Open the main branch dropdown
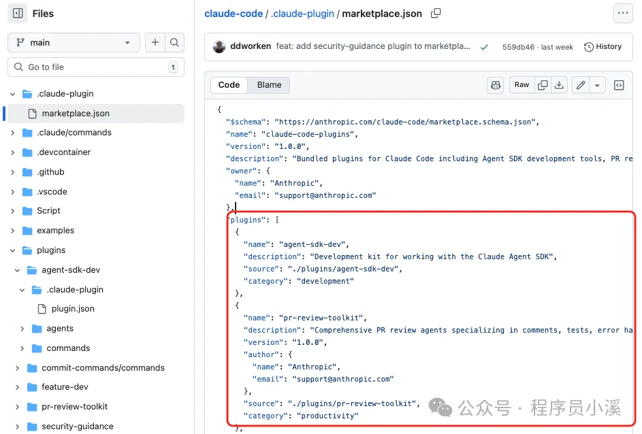 74,43
